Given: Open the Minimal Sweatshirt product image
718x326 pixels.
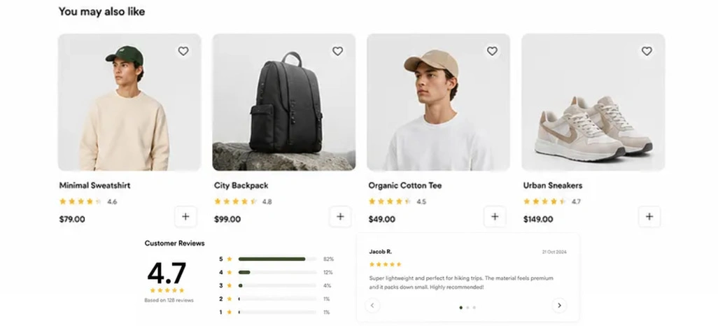Looking at the screenshot, I should point(129,102).
